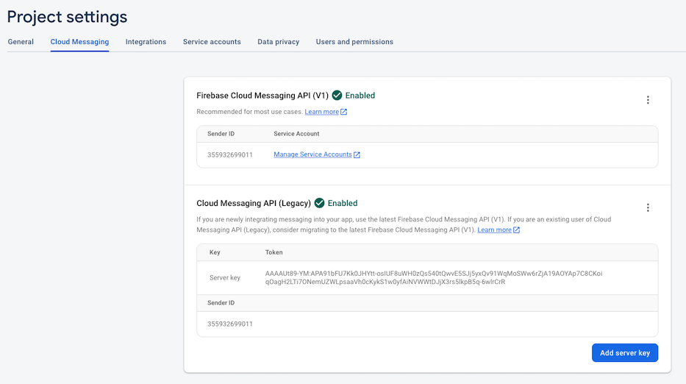The image size is (686, 384).
Task: Click the Key column header in the Legacy table
Action: [x=215, y=252]
